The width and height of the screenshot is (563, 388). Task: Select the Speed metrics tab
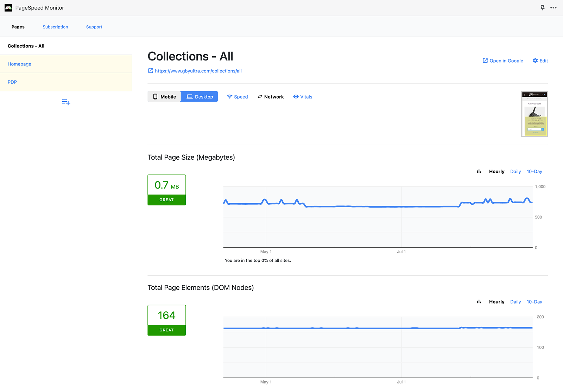pos(238,97)
